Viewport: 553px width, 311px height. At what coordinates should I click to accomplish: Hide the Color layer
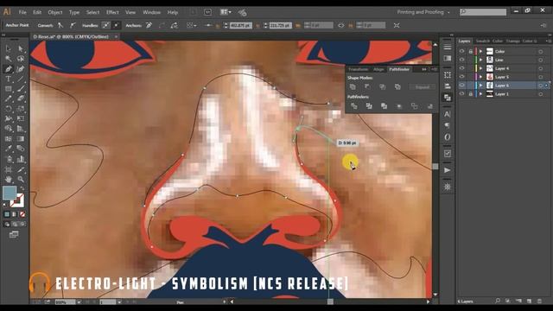461,51
